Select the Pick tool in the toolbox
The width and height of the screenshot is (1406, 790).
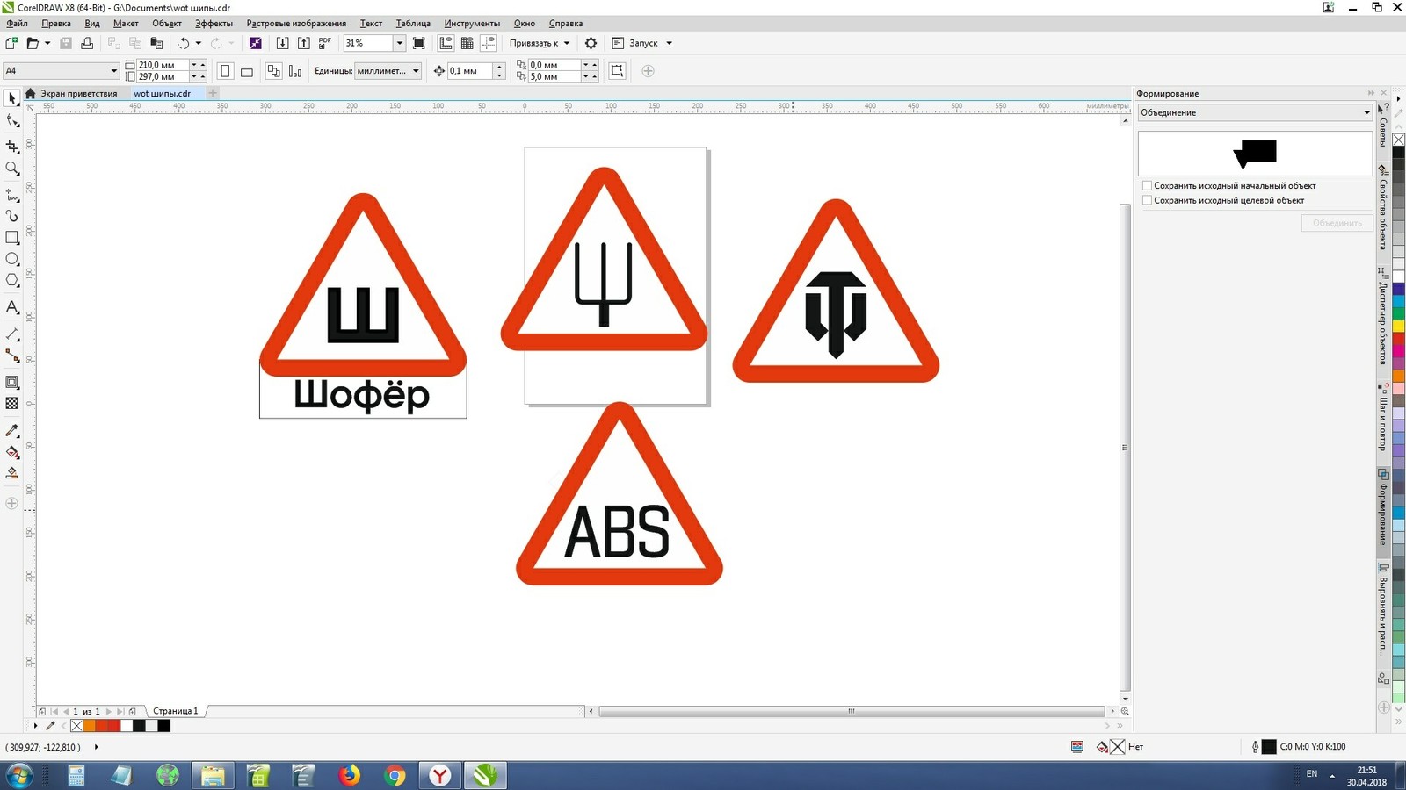(x=12, y=98)
